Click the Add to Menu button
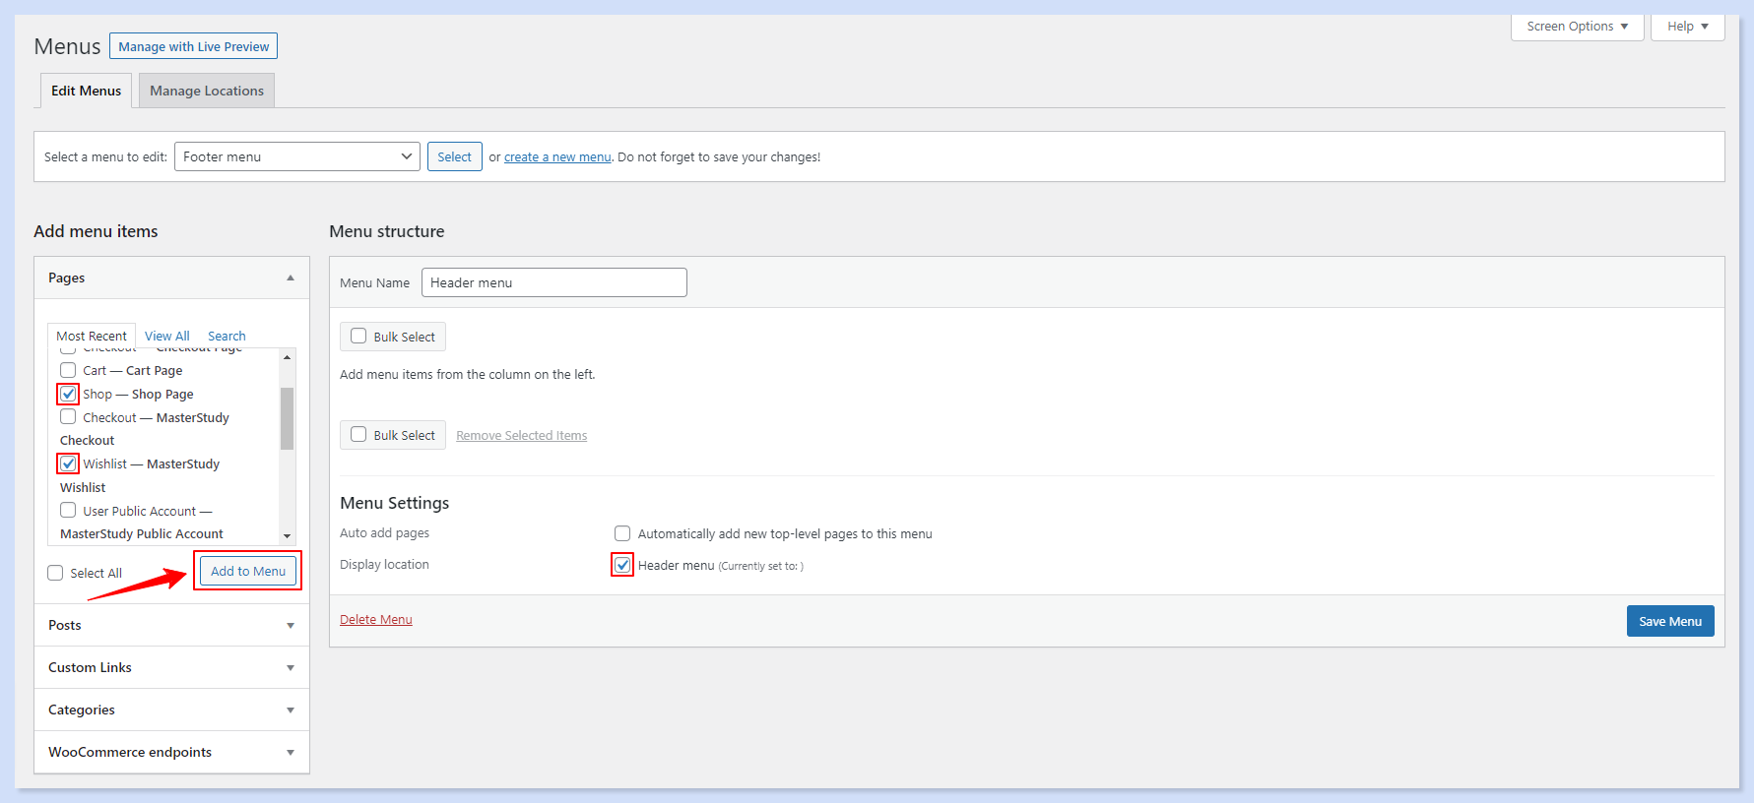The width and height of the screenshot is (1754, 803). click(x=248, y=571)
